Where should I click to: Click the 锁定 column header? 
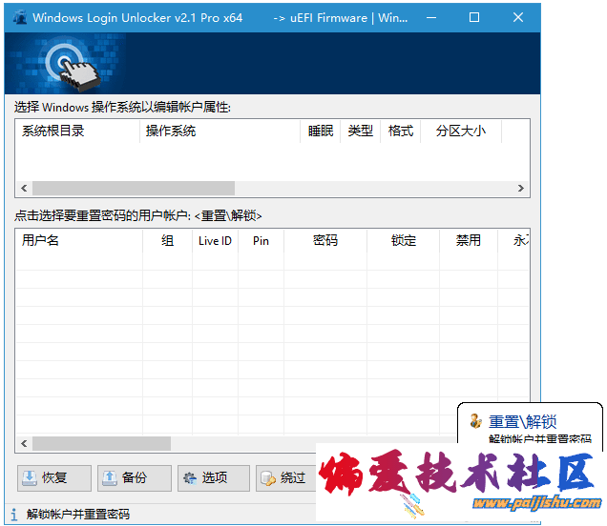tap(404, 241)
